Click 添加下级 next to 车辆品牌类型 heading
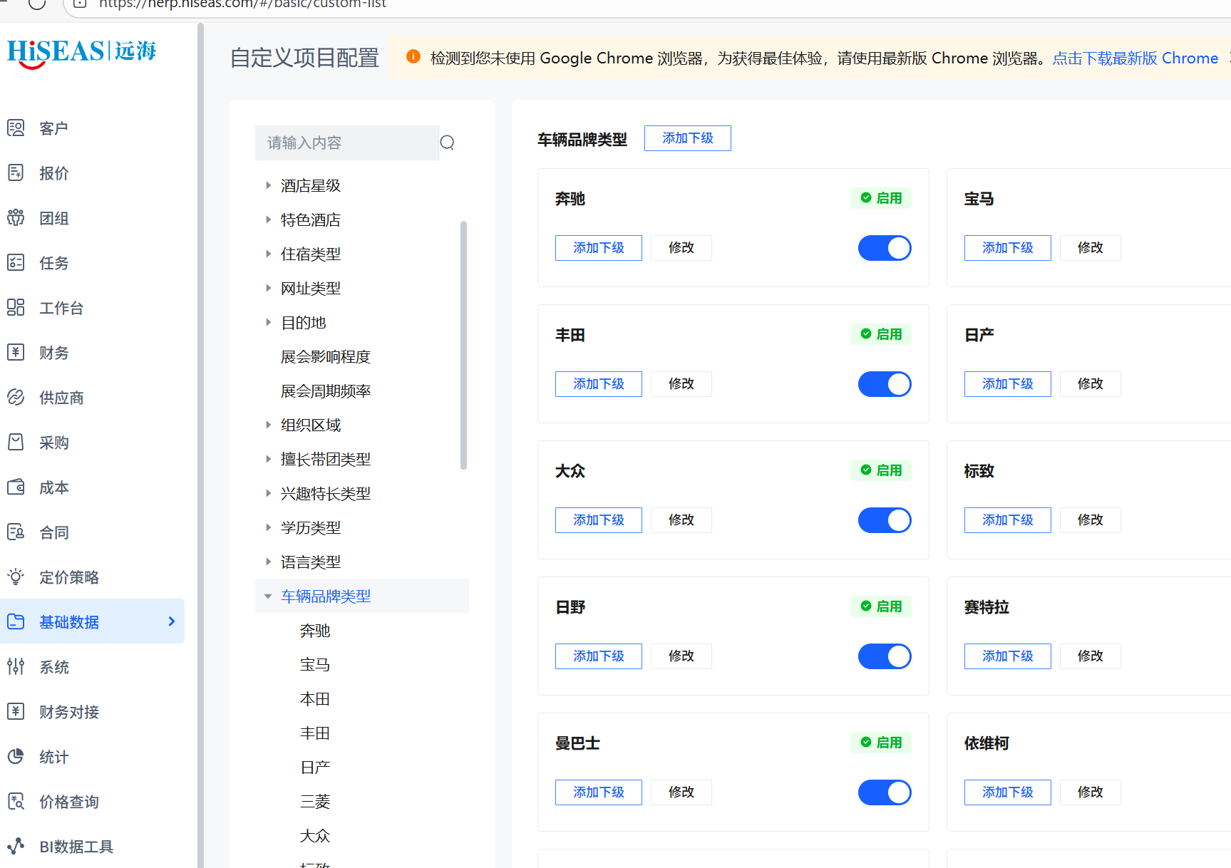This screenshot has width=1231, height=868. [x=687, y=138]
